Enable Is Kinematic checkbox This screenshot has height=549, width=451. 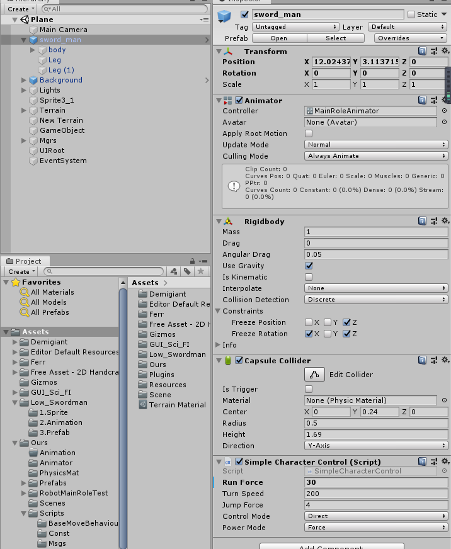[x=309, y=277]
